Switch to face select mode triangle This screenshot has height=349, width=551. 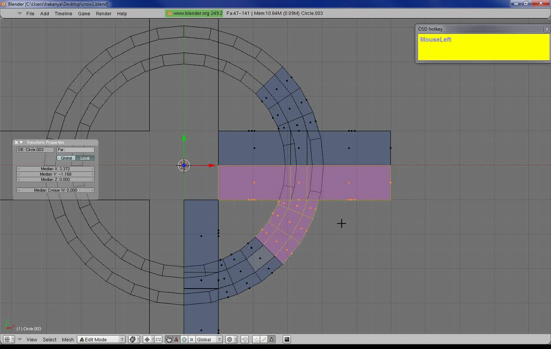tap(272, 339)
